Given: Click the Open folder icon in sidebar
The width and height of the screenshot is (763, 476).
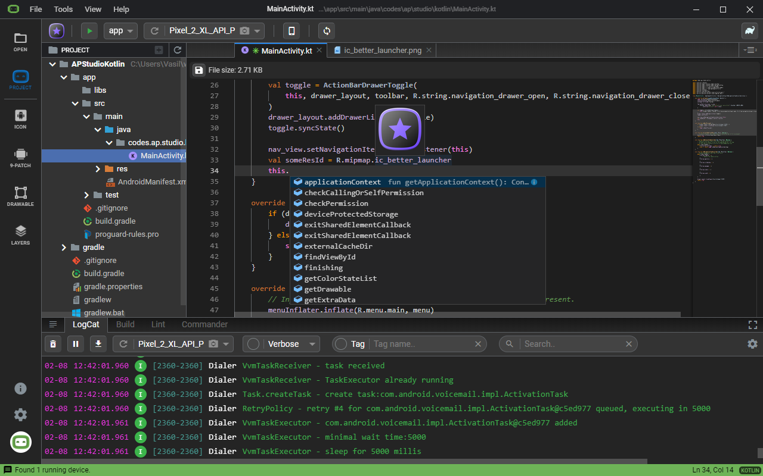Looking at the screenshot, I should pyautogui.click(x=20, y=42).
